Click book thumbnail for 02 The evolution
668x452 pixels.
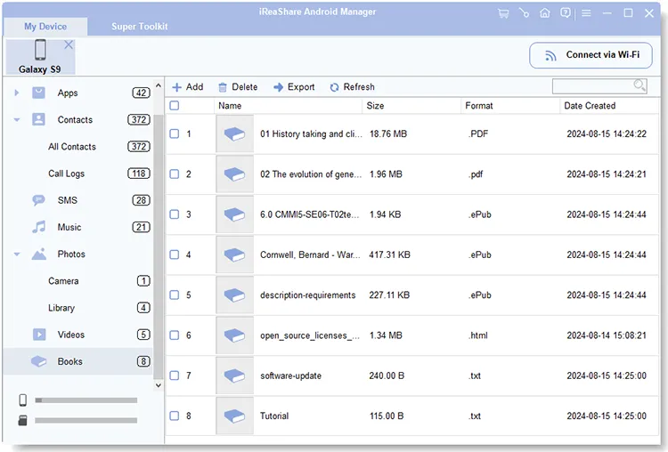pyautogui.click(x=235, y=174)
